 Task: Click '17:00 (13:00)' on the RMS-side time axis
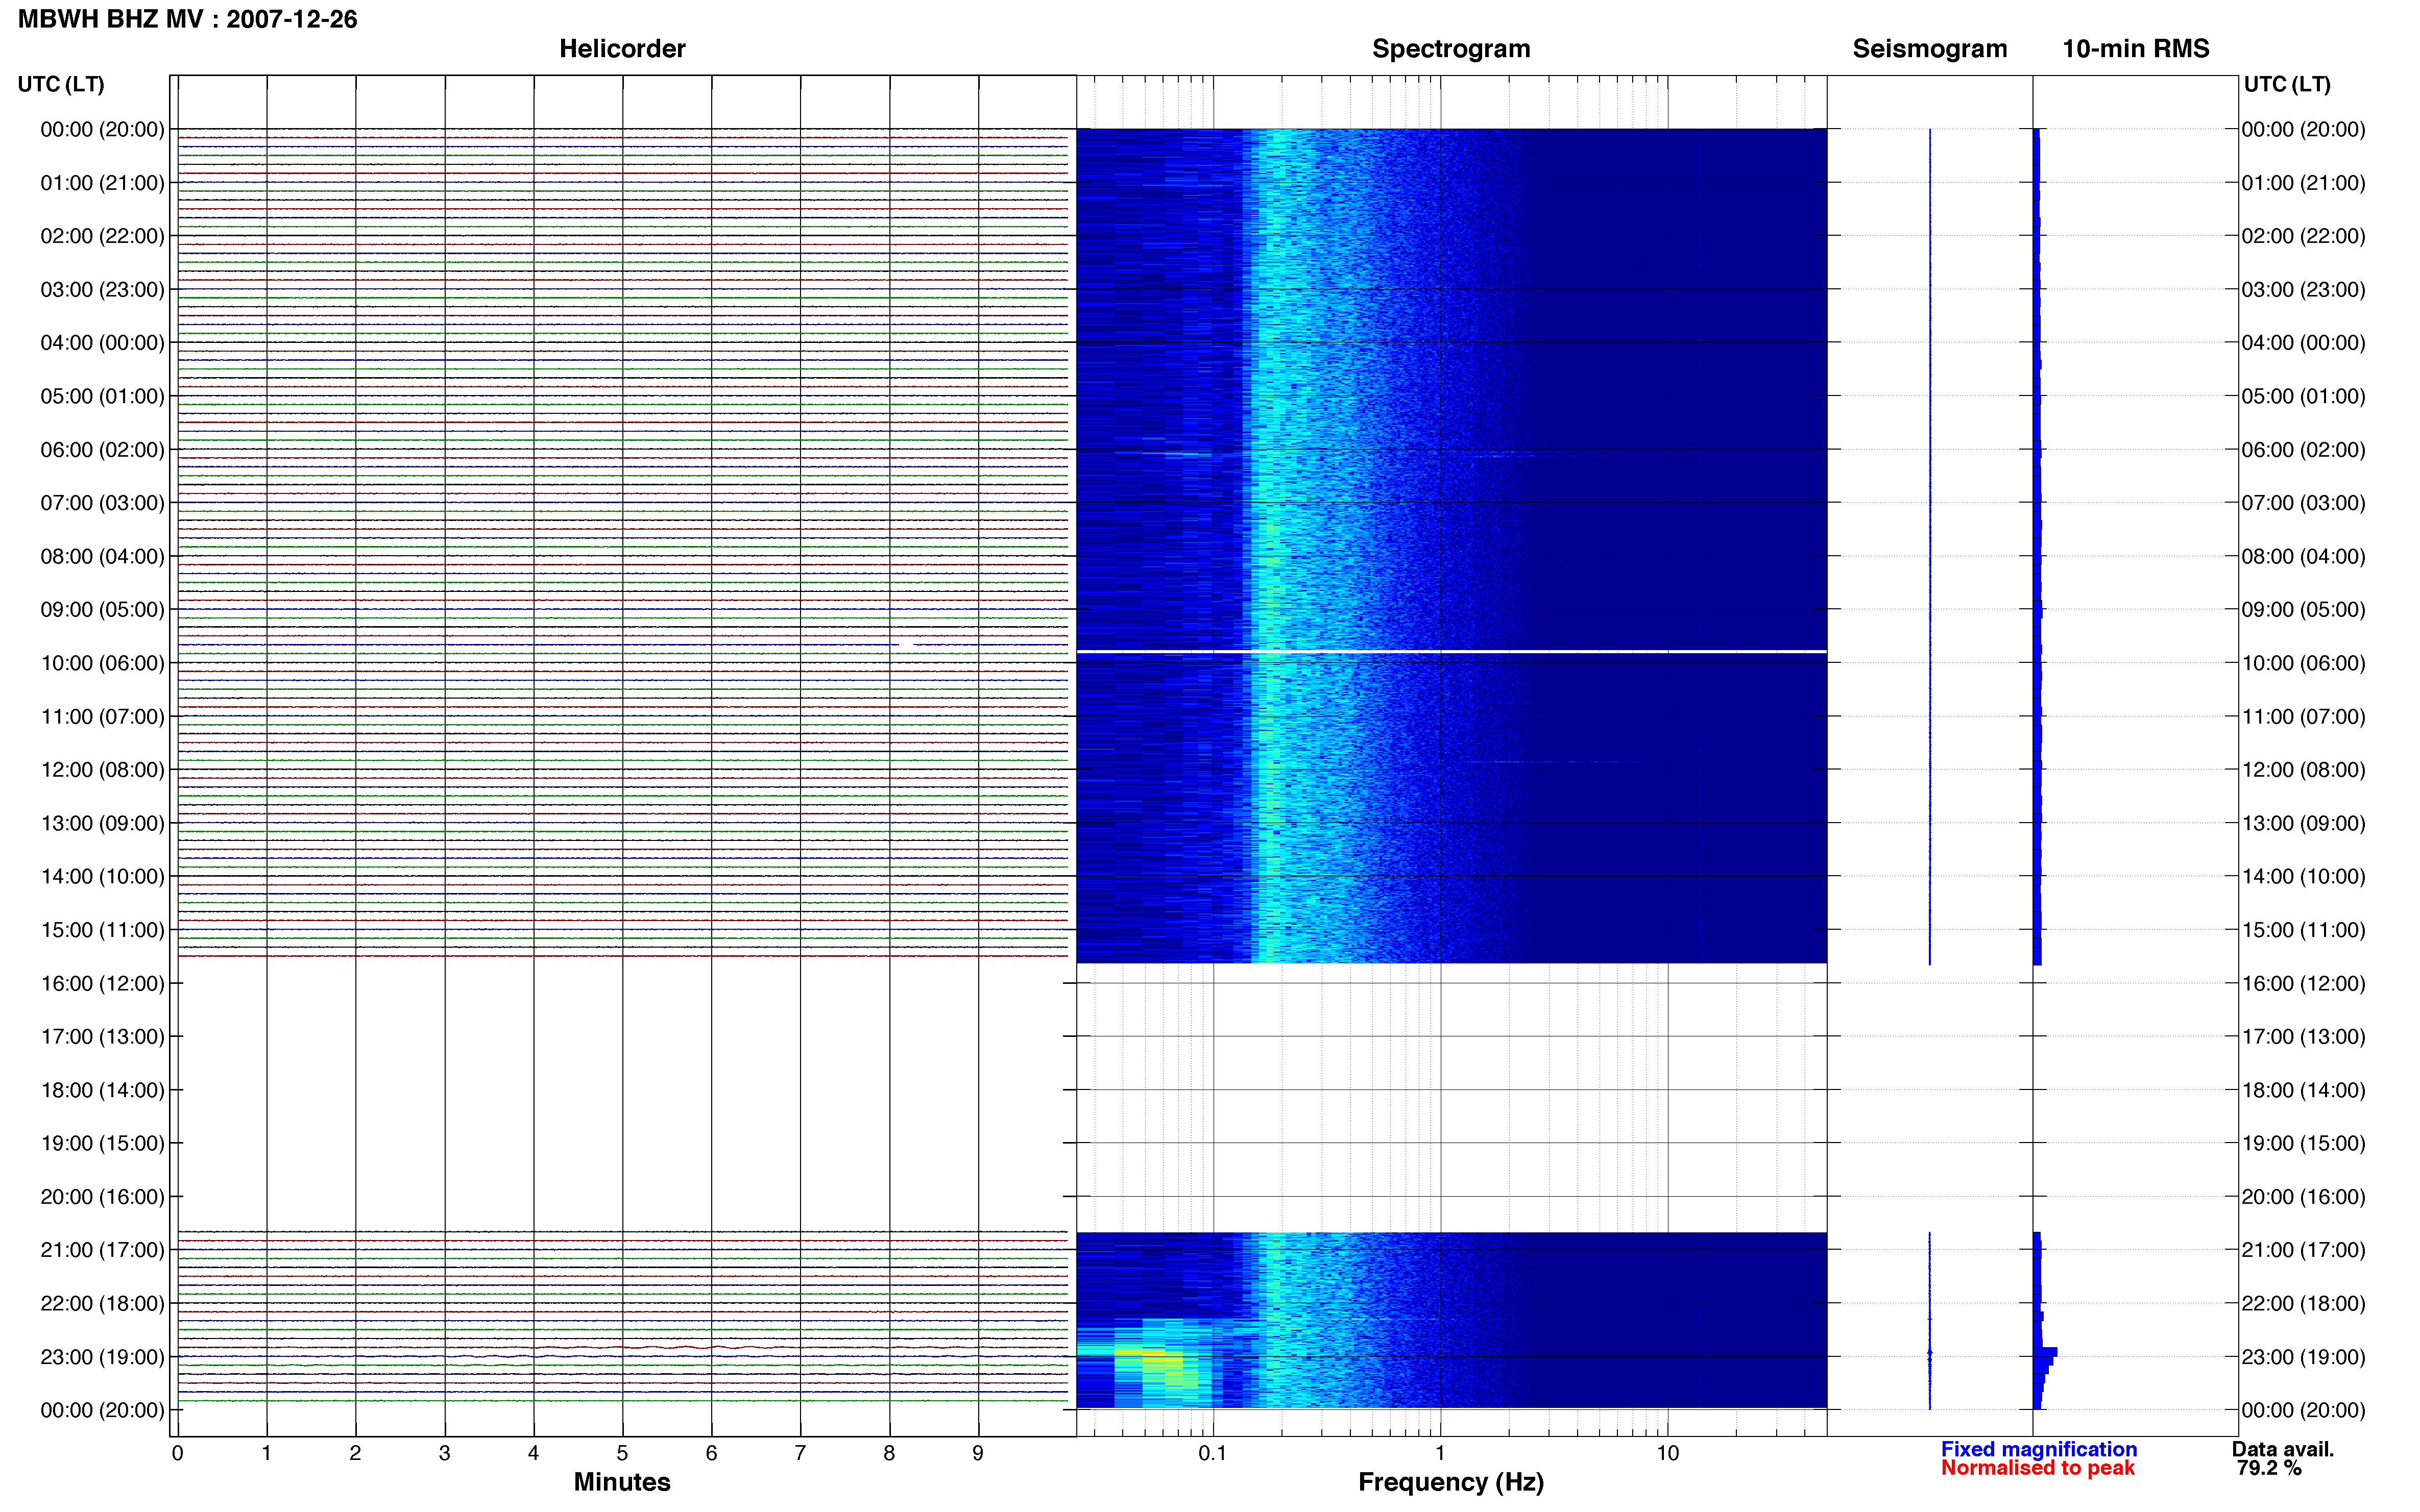click(2303, 1037)
